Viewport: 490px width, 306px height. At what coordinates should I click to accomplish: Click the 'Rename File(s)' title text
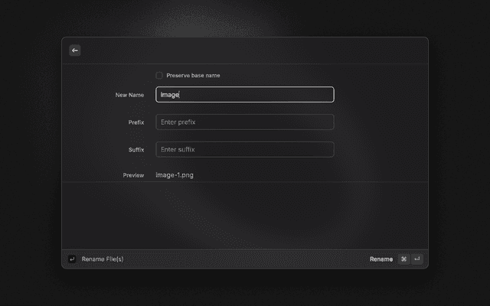103,259
